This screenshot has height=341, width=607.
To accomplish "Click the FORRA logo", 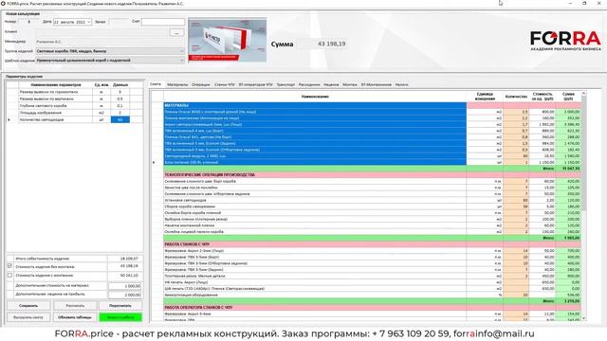I will [x=565, y=41].
